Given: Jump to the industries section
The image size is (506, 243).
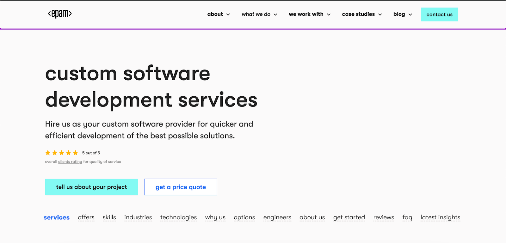Looking at the screenshot, I should pyautogui.click(x=138, y=217).
